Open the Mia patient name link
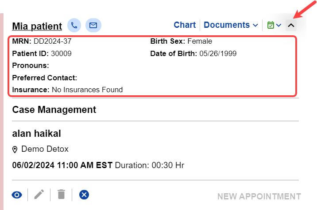Image resolution: width=317 pixels, height=210 pixels. coord(37,26)
